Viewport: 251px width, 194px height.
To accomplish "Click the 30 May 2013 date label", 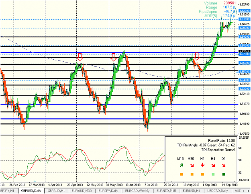I will pos(114,185).
